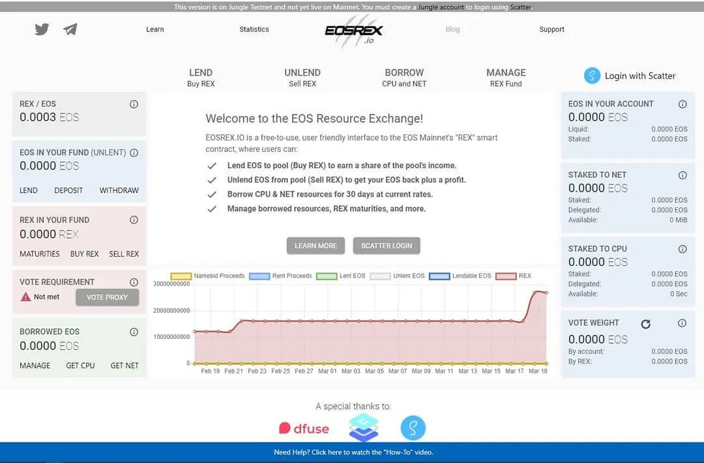Click the Welcome to the EOS Resource Exchange heading
The image size is (704, 464).
click(314, 119)
